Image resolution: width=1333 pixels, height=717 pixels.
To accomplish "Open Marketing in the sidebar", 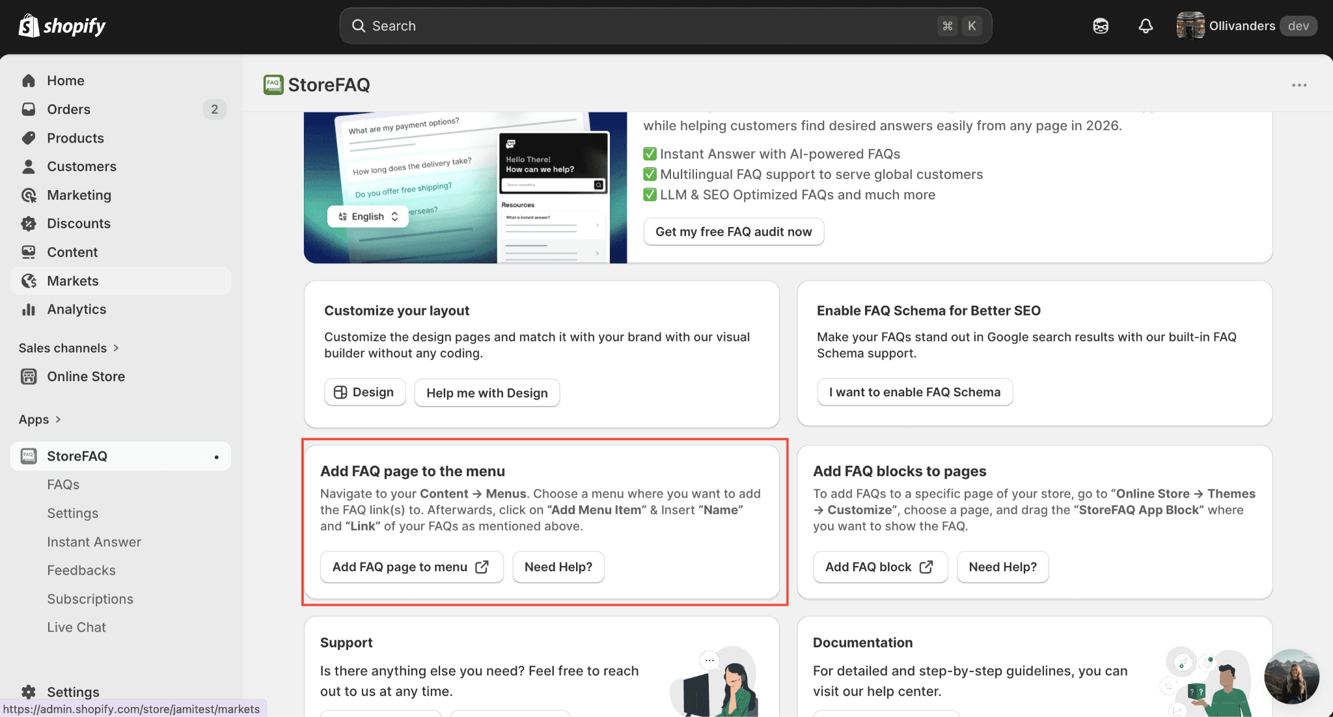I will tap(120, 195).
